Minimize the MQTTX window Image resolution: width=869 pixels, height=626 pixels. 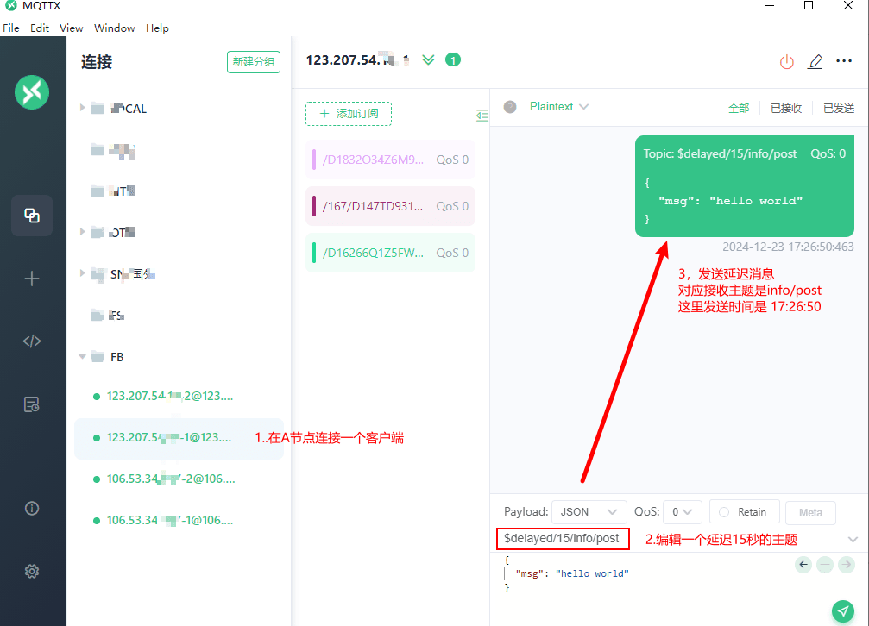coord(769,6)
